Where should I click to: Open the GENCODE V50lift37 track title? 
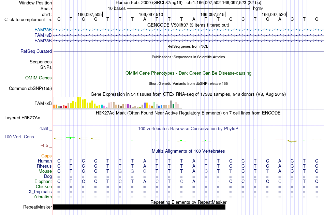click(x=188, y=25)
